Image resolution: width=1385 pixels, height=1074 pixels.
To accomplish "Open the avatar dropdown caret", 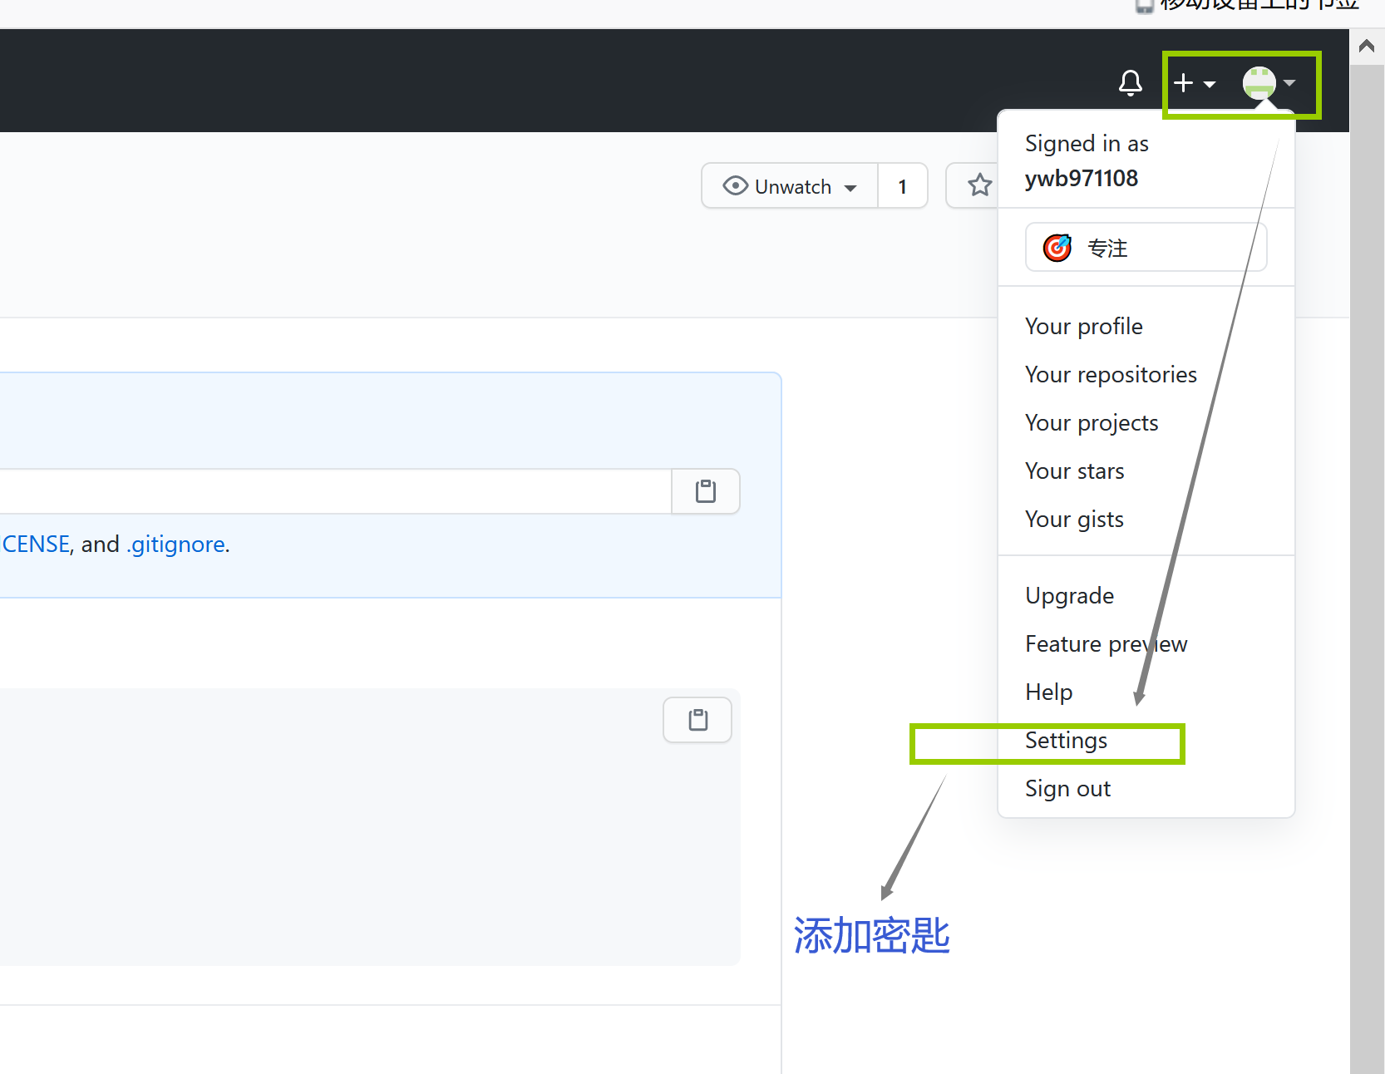I will coord(1289,83).
